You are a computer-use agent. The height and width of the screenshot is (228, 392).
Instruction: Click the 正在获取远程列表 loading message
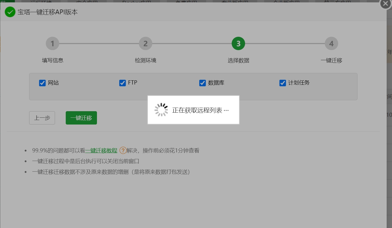pos(200,110)
